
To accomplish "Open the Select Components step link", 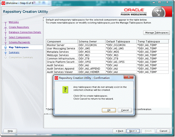I will [x=20, y=37].
